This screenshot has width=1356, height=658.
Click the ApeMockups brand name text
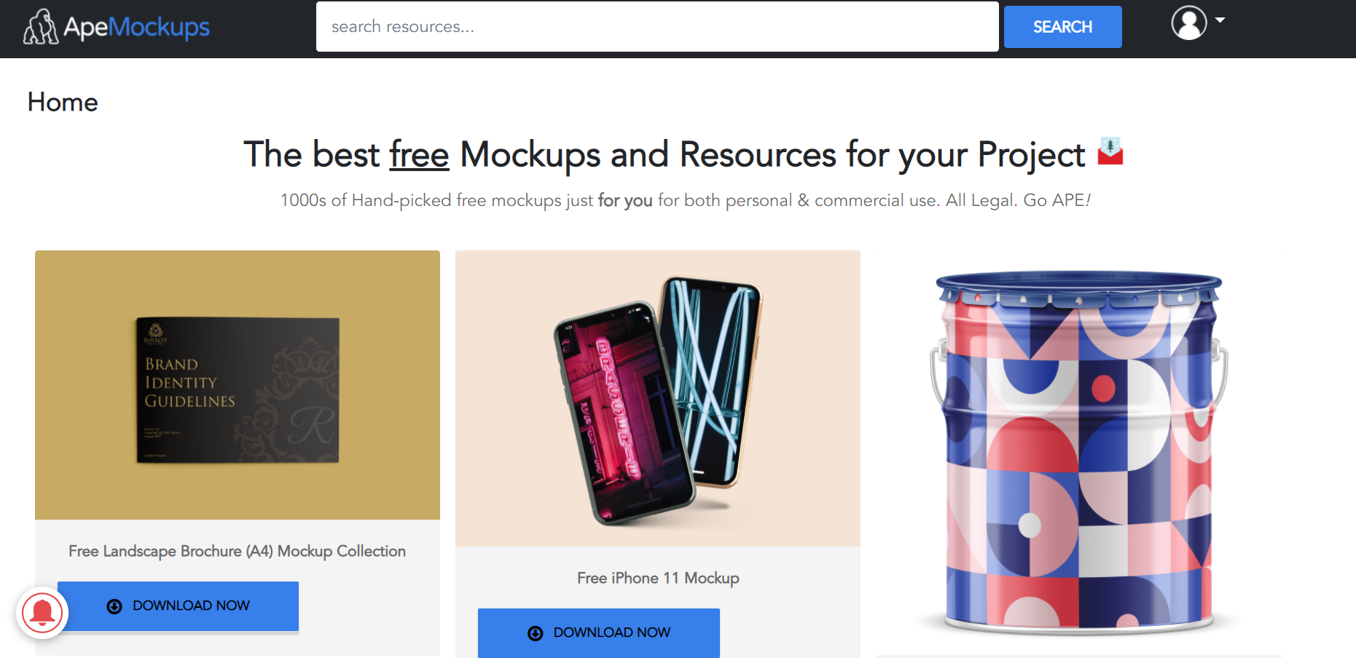(x=136, y=27)
